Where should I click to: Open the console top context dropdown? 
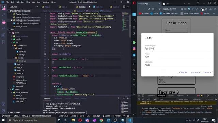[149, 99]
